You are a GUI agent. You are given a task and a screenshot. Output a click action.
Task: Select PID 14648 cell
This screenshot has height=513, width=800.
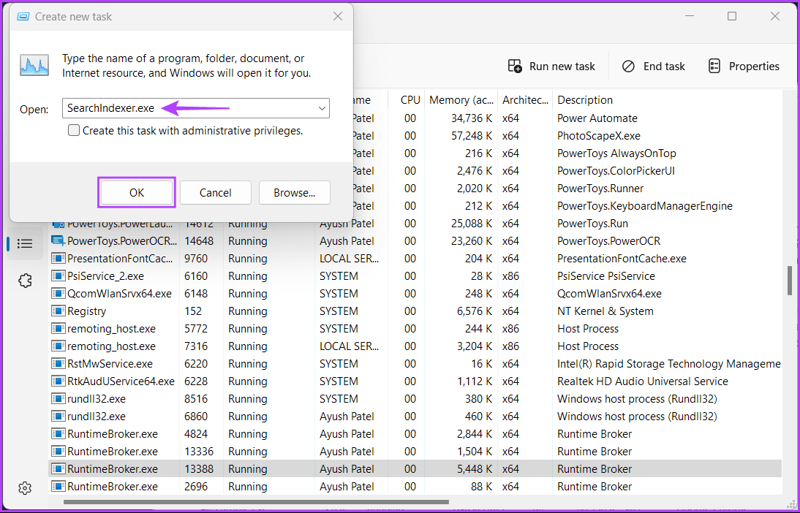199,240
